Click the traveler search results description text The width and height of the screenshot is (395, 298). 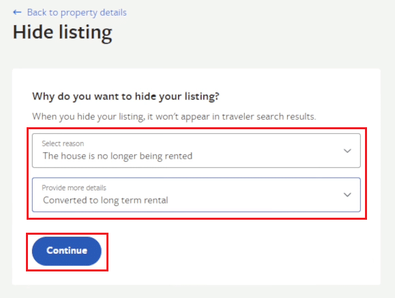174,116
